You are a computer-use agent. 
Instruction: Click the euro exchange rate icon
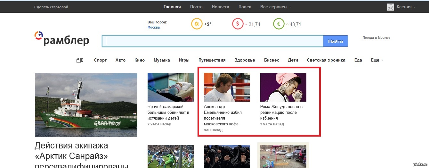(x=279, y=24)
